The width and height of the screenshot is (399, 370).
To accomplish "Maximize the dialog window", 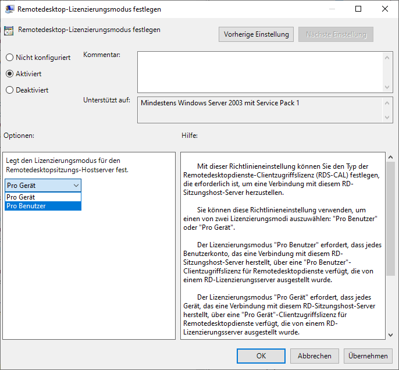I will 358,9.
